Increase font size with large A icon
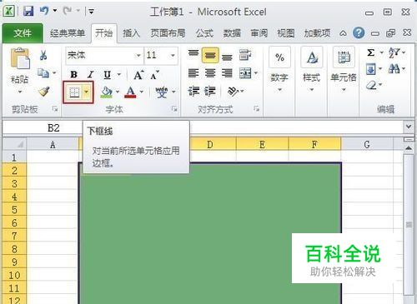 click(138, 75)
